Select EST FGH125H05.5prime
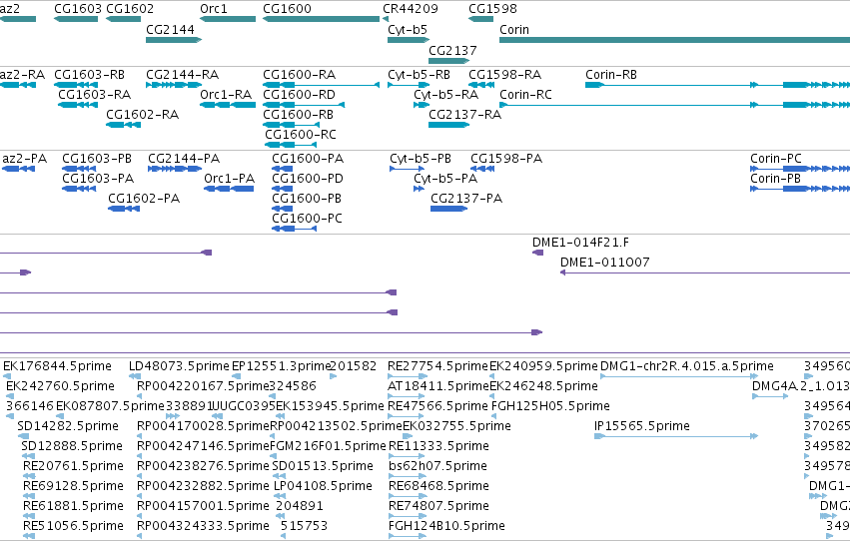The width and height of the screenshot is (850, 541). click(550, 405)
